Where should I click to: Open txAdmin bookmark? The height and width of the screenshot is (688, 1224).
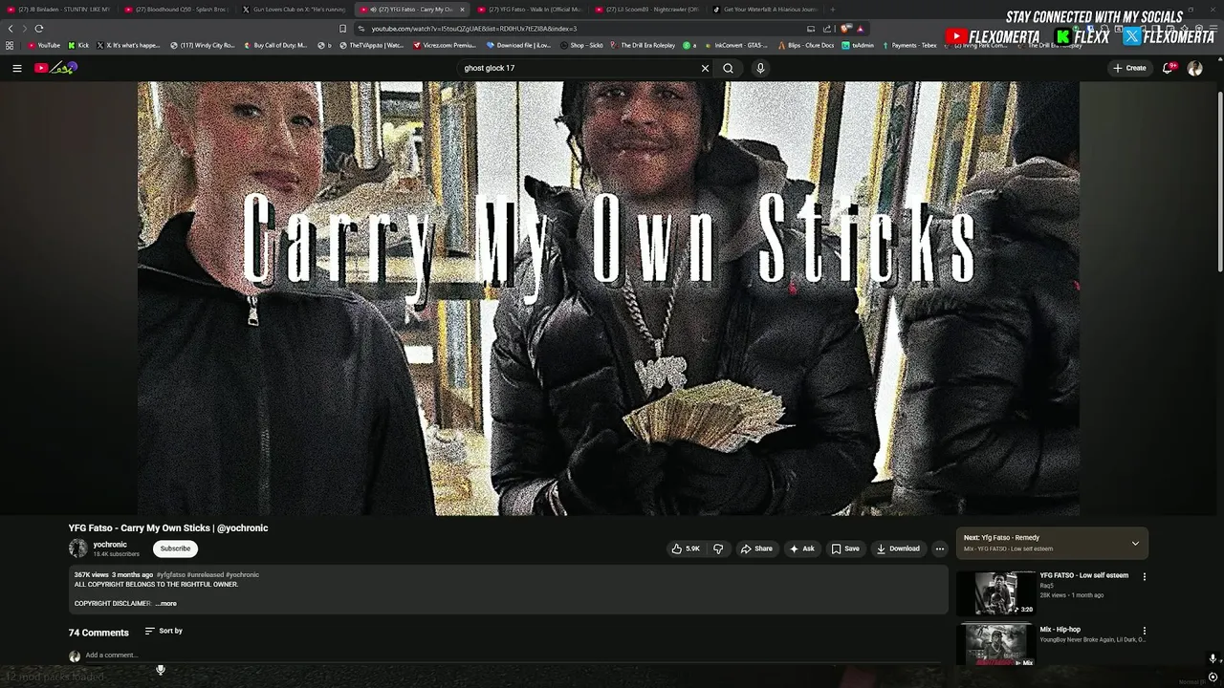858,45
